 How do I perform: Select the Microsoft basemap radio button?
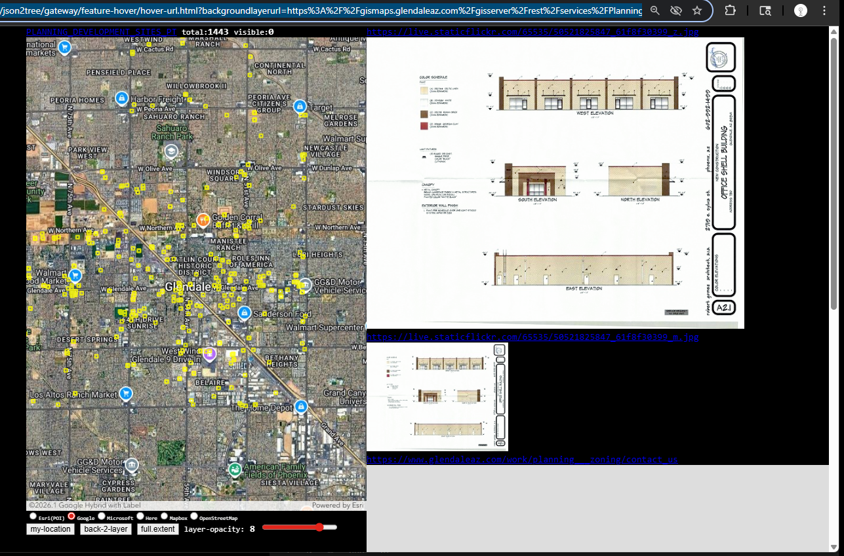coord(101,516)
